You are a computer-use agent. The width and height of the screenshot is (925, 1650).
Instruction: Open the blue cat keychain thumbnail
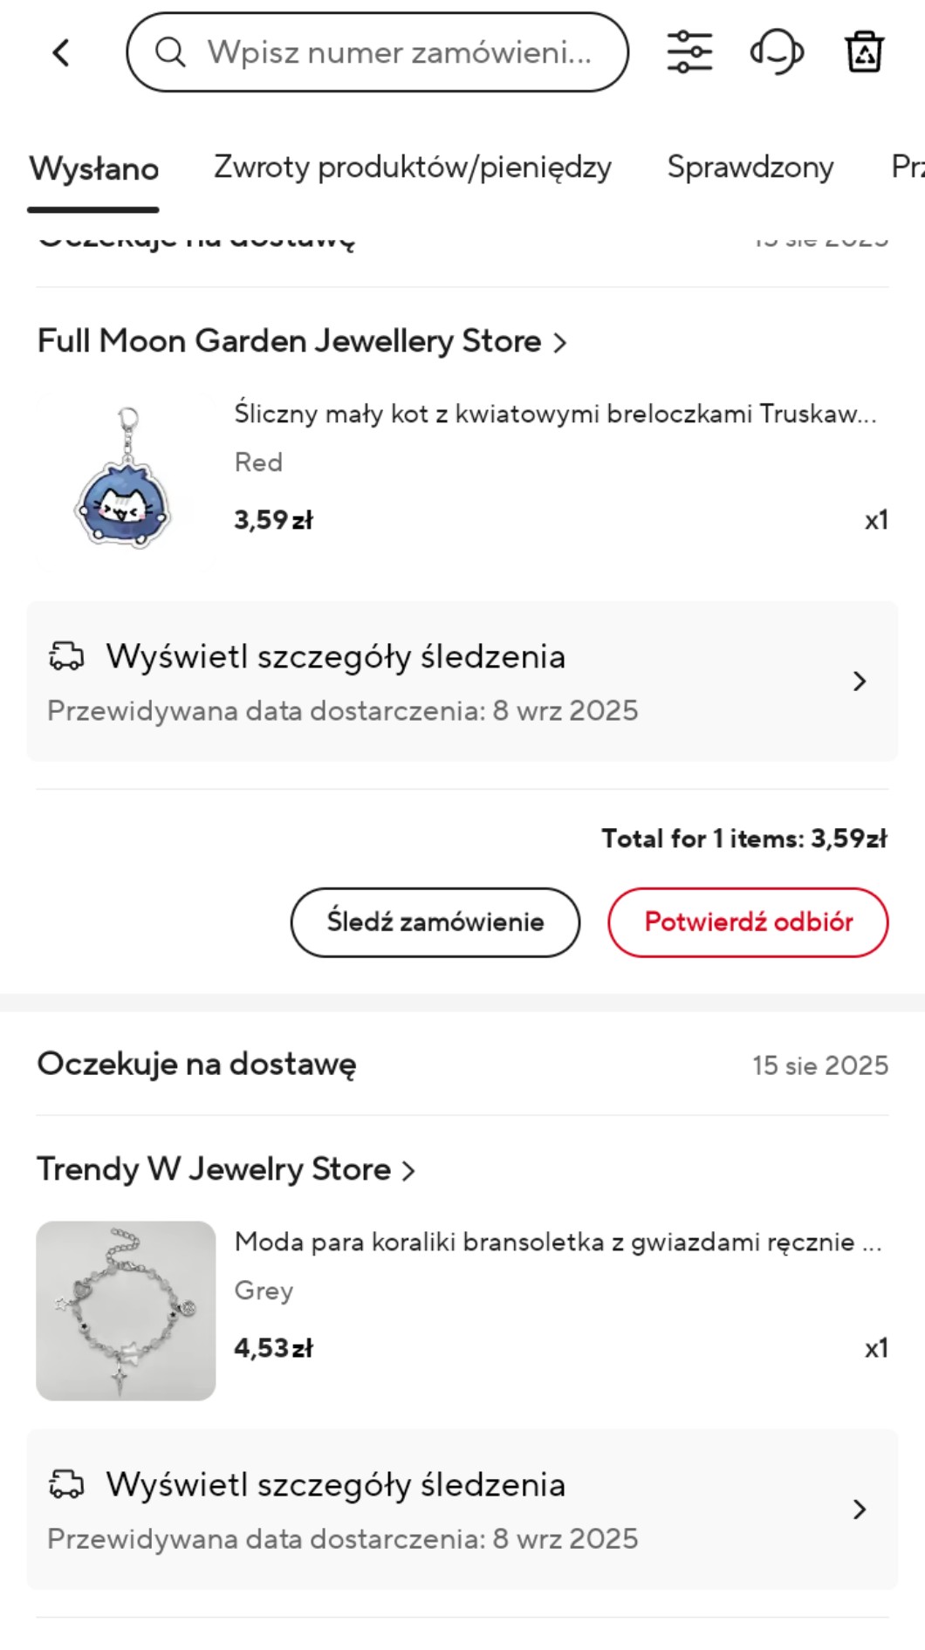tap(126, 480)
